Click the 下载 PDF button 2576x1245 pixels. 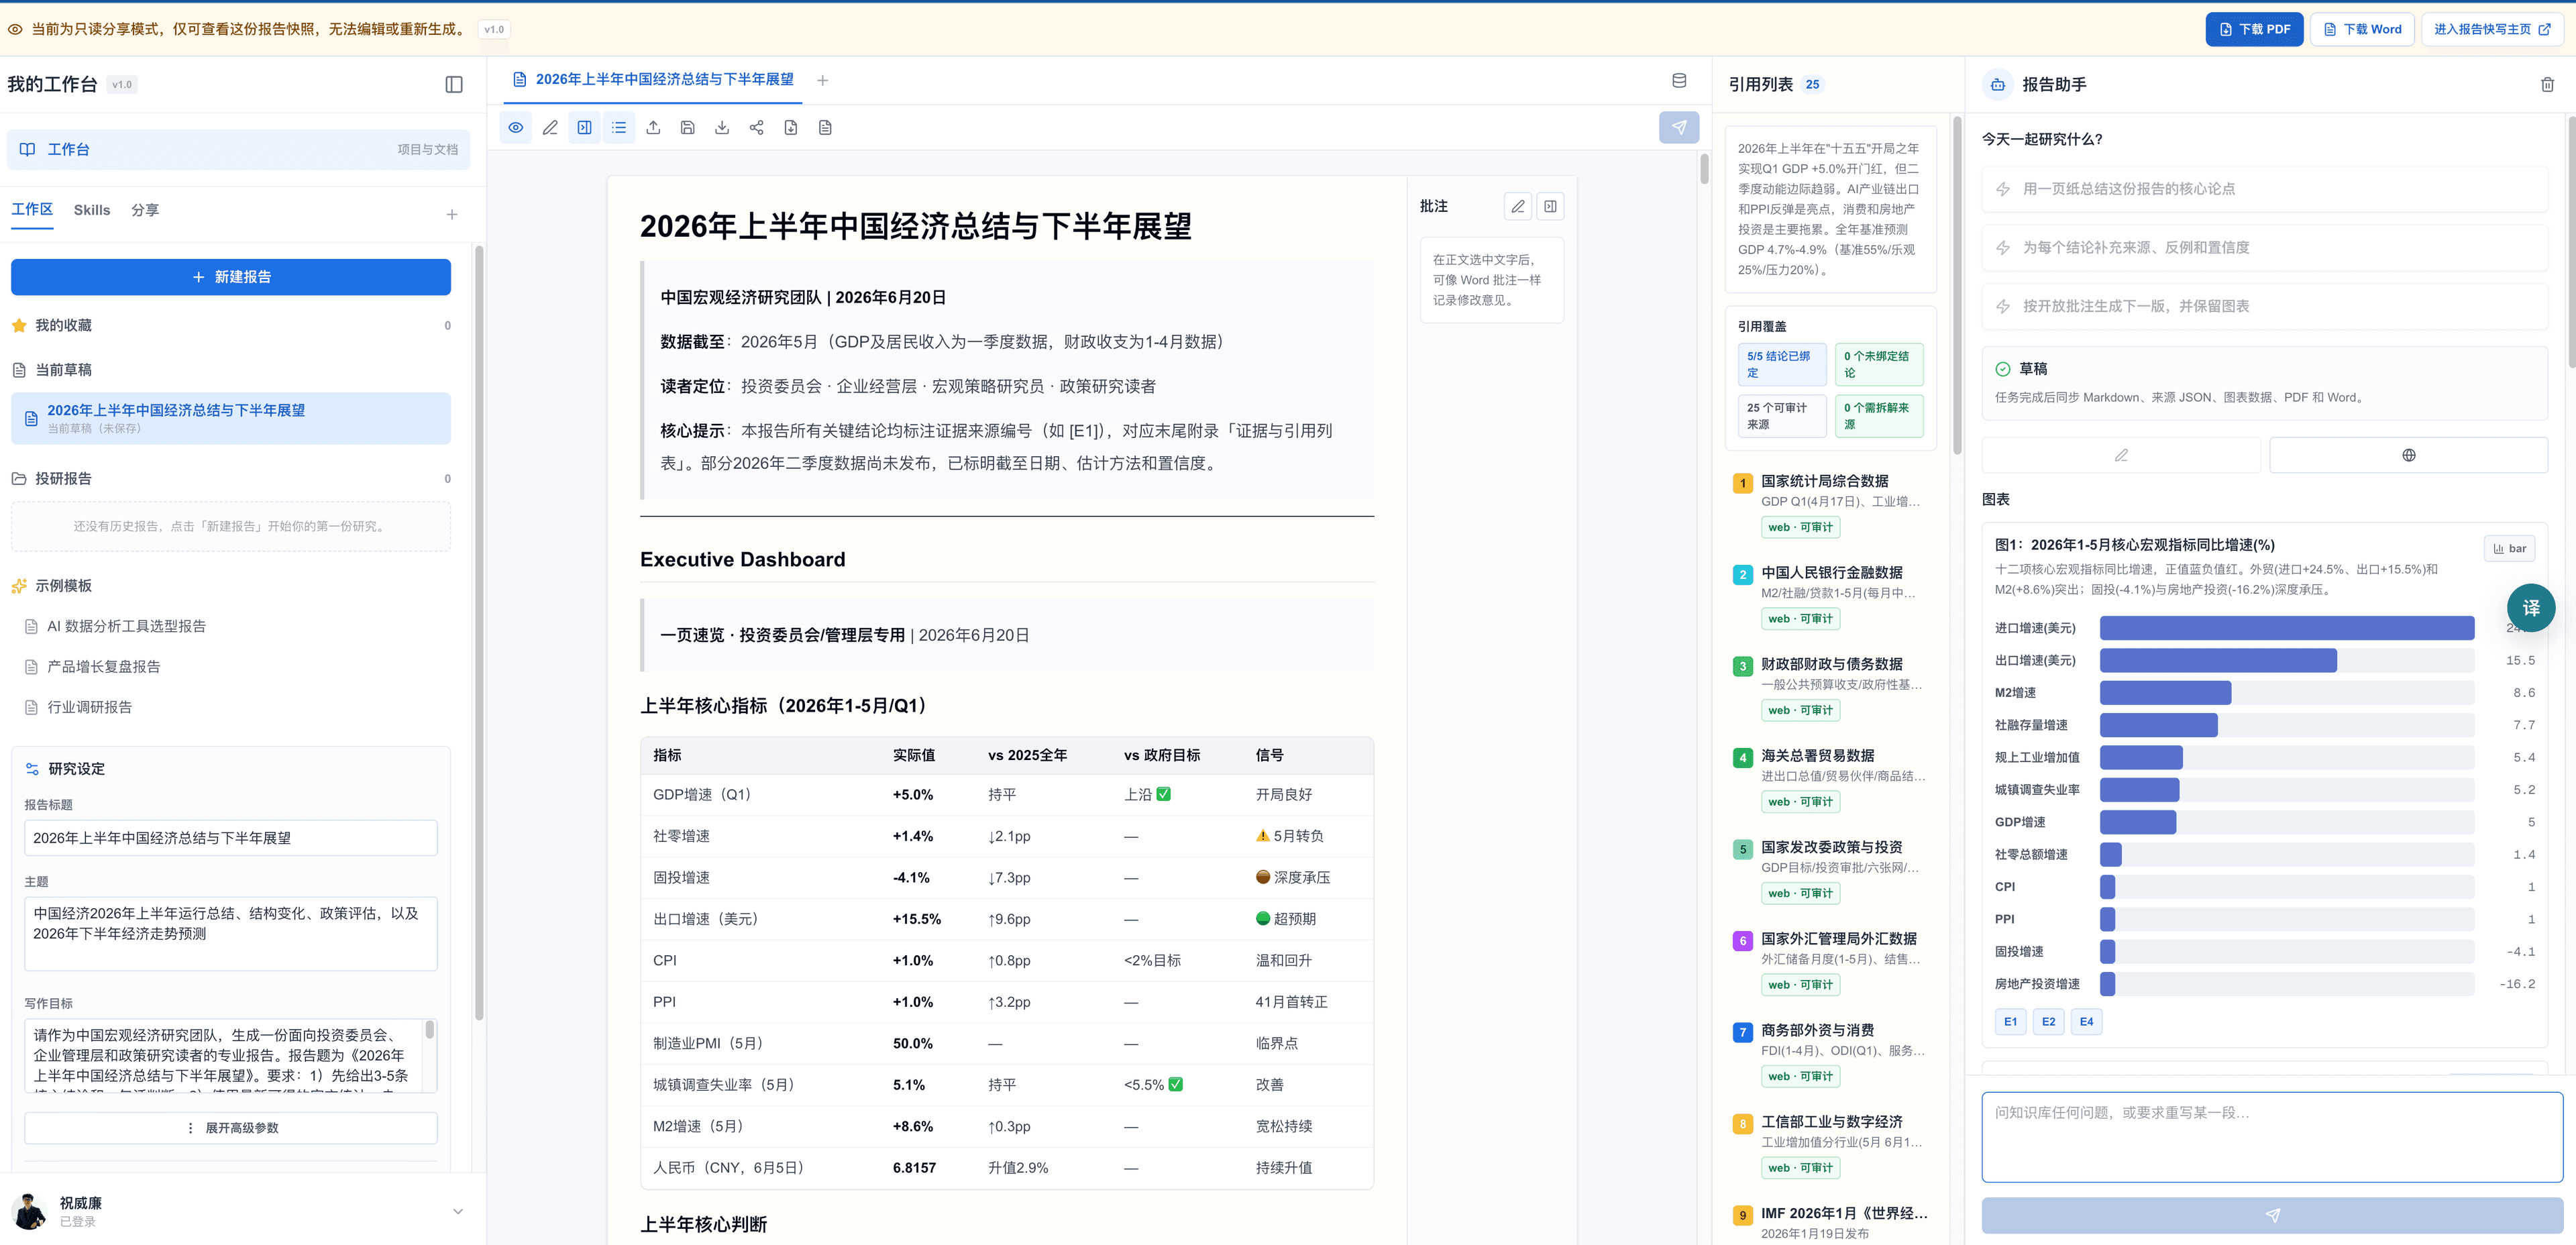[2254, 29]
